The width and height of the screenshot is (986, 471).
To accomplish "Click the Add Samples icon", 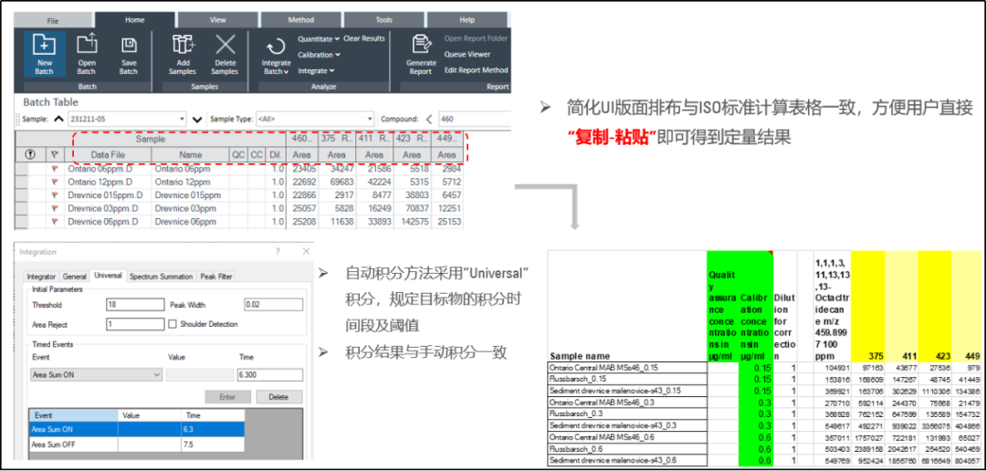I will (x=184, y=46).
